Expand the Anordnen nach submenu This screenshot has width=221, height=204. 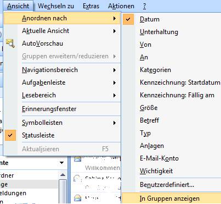[62, 18]
